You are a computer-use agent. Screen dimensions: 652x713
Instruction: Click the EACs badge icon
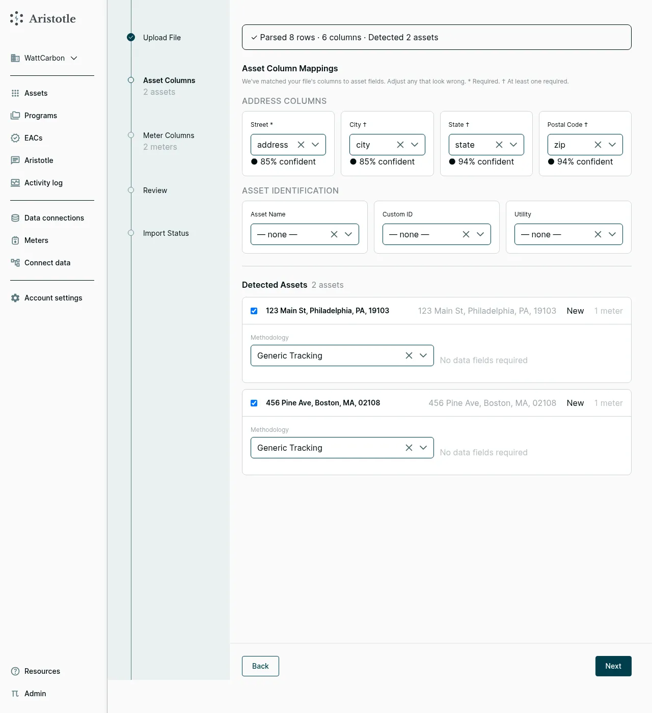coord(15,138)
